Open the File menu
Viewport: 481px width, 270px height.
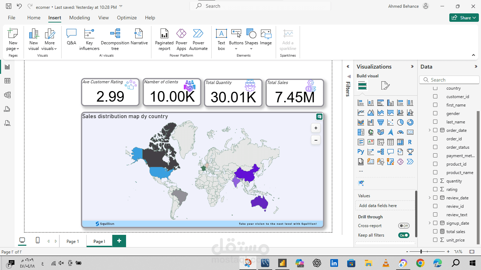tap(12, 18)
